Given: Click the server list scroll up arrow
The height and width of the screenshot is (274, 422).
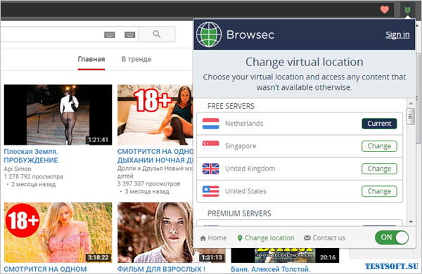Looking at the screenshot, I should click(411, 103).
